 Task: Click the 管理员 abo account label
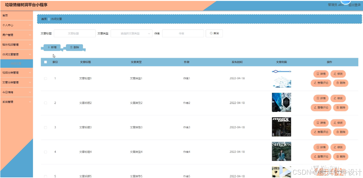tap(336, 5)
